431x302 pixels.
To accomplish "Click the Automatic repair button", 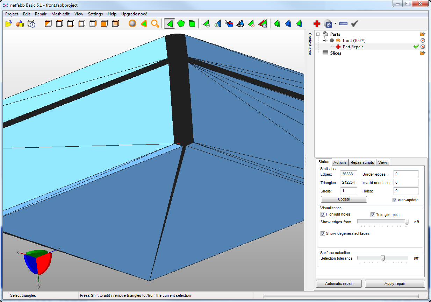I will click(339, 283).
